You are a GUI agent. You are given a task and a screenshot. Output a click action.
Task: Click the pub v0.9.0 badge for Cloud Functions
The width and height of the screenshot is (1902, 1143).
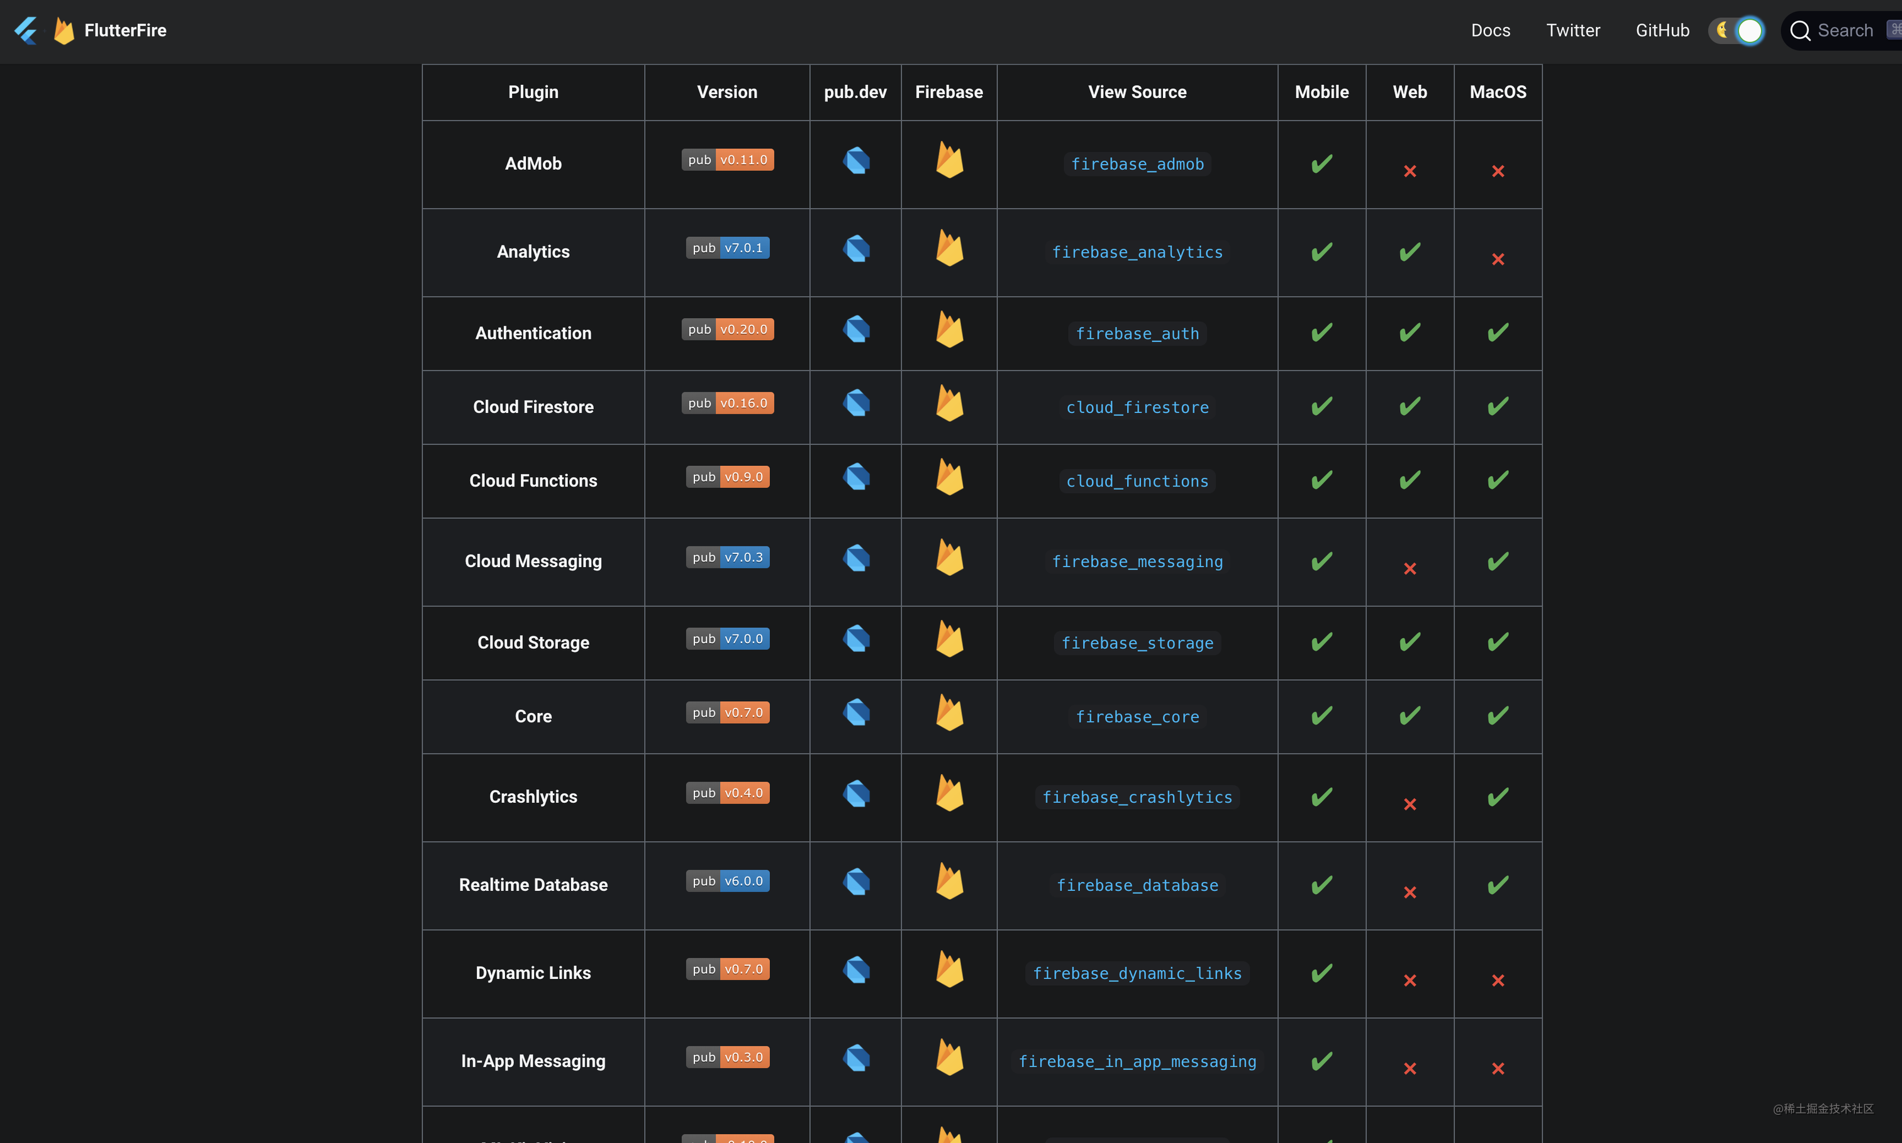[x=727, y=477]
